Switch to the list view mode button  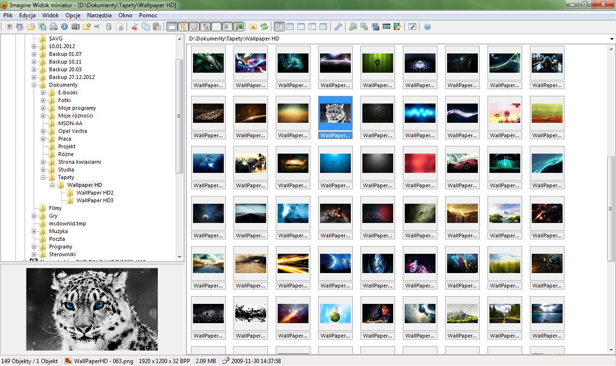point(312,26)
